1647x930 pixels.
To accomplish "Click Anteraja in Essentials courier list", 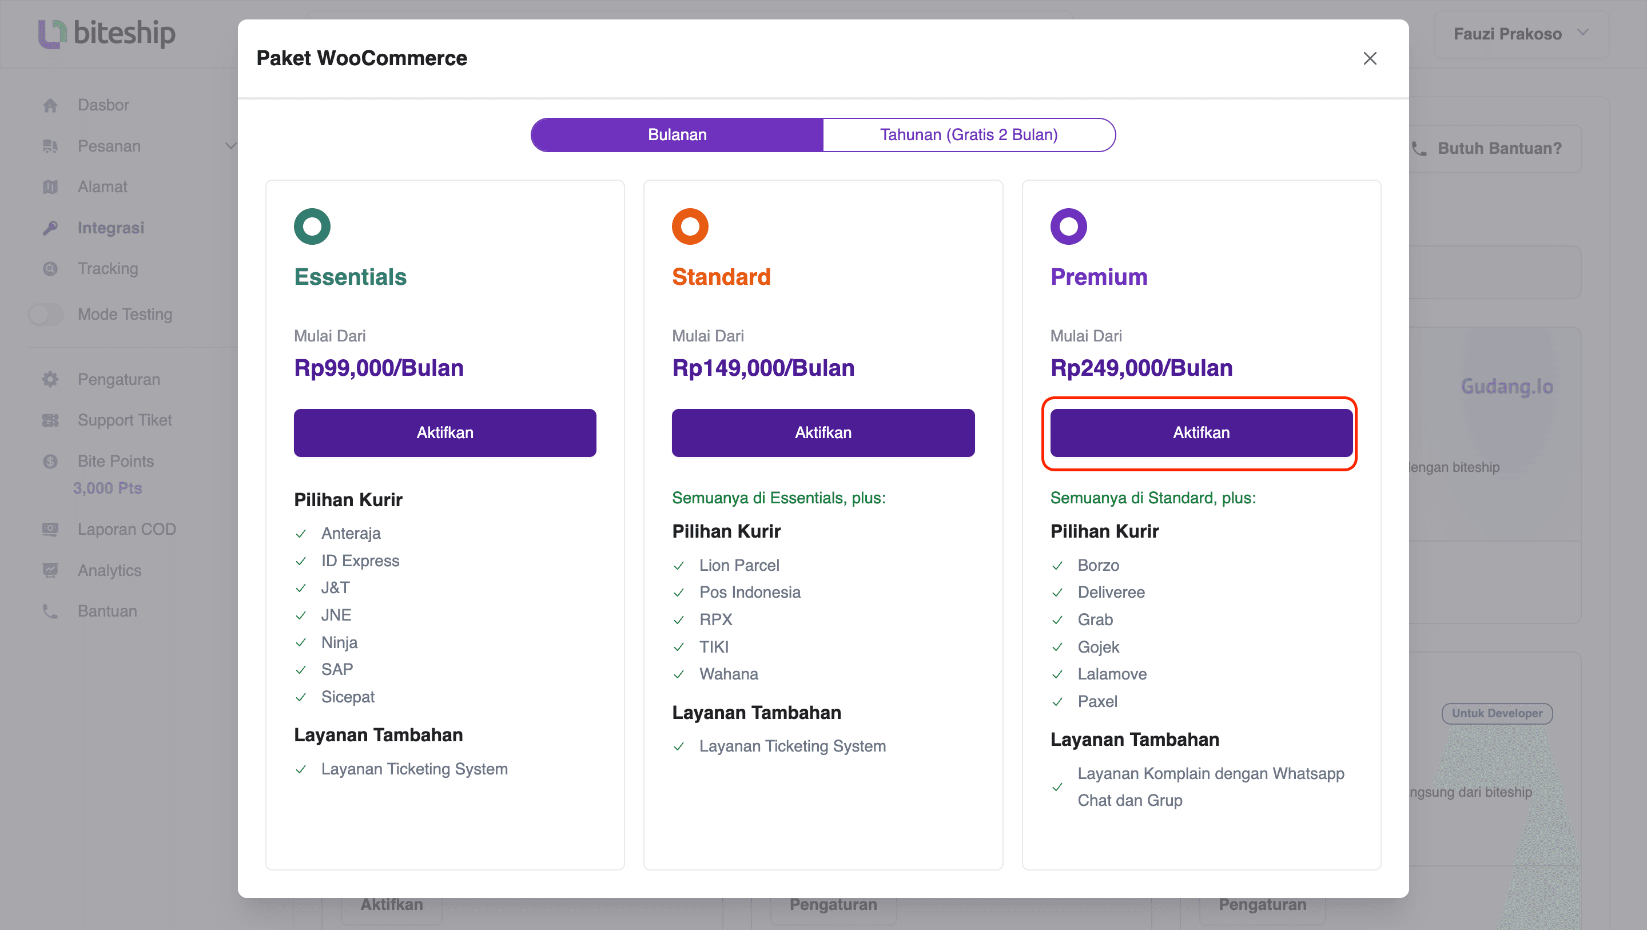I will (351, 533).
